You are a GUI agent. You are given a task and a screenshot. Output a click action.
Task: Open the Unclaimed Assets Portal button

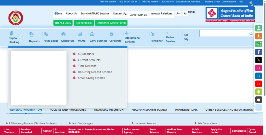click(111, 23)
